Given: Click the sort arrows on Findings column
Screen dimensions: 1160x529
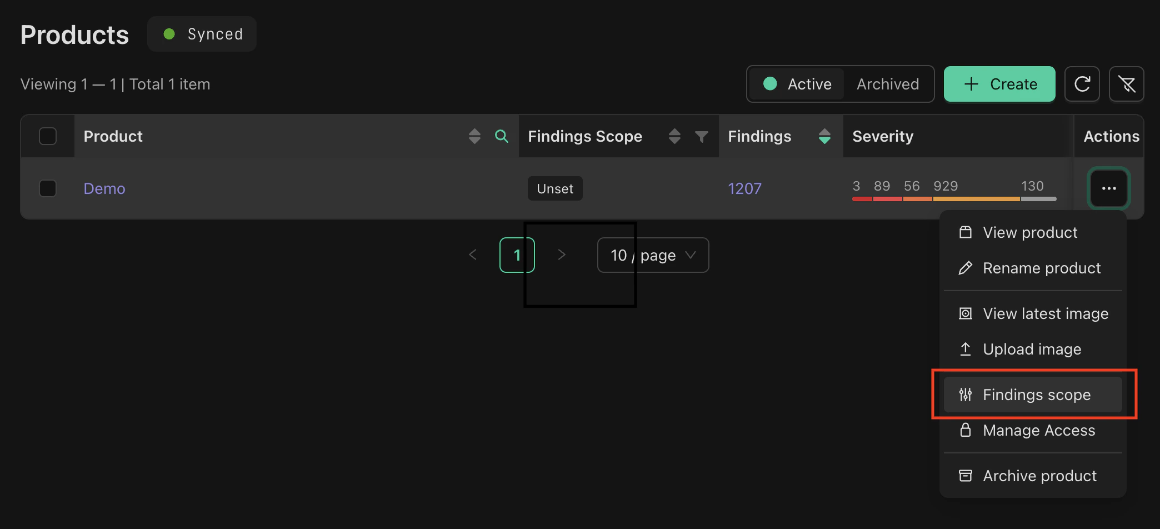Looking at the screenshot, I should click(824, 136).
